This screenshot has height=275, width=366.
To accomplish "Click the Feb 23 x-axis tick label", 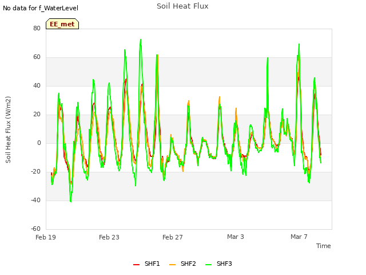I will 109,237.
